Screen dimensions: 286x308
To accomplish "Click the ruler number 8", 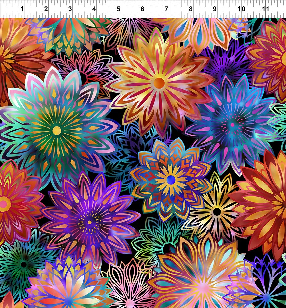I will coord(191,9).
